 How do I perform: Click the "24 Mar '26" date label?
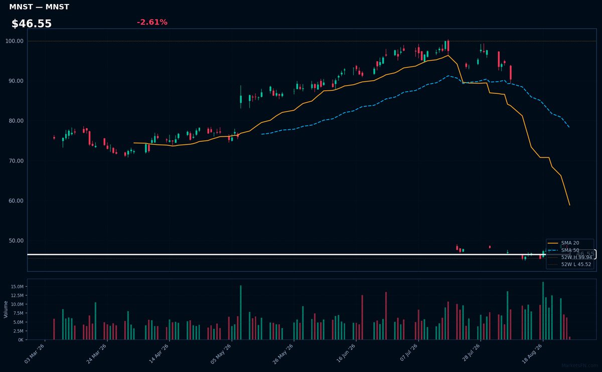(x=97, y=352)
